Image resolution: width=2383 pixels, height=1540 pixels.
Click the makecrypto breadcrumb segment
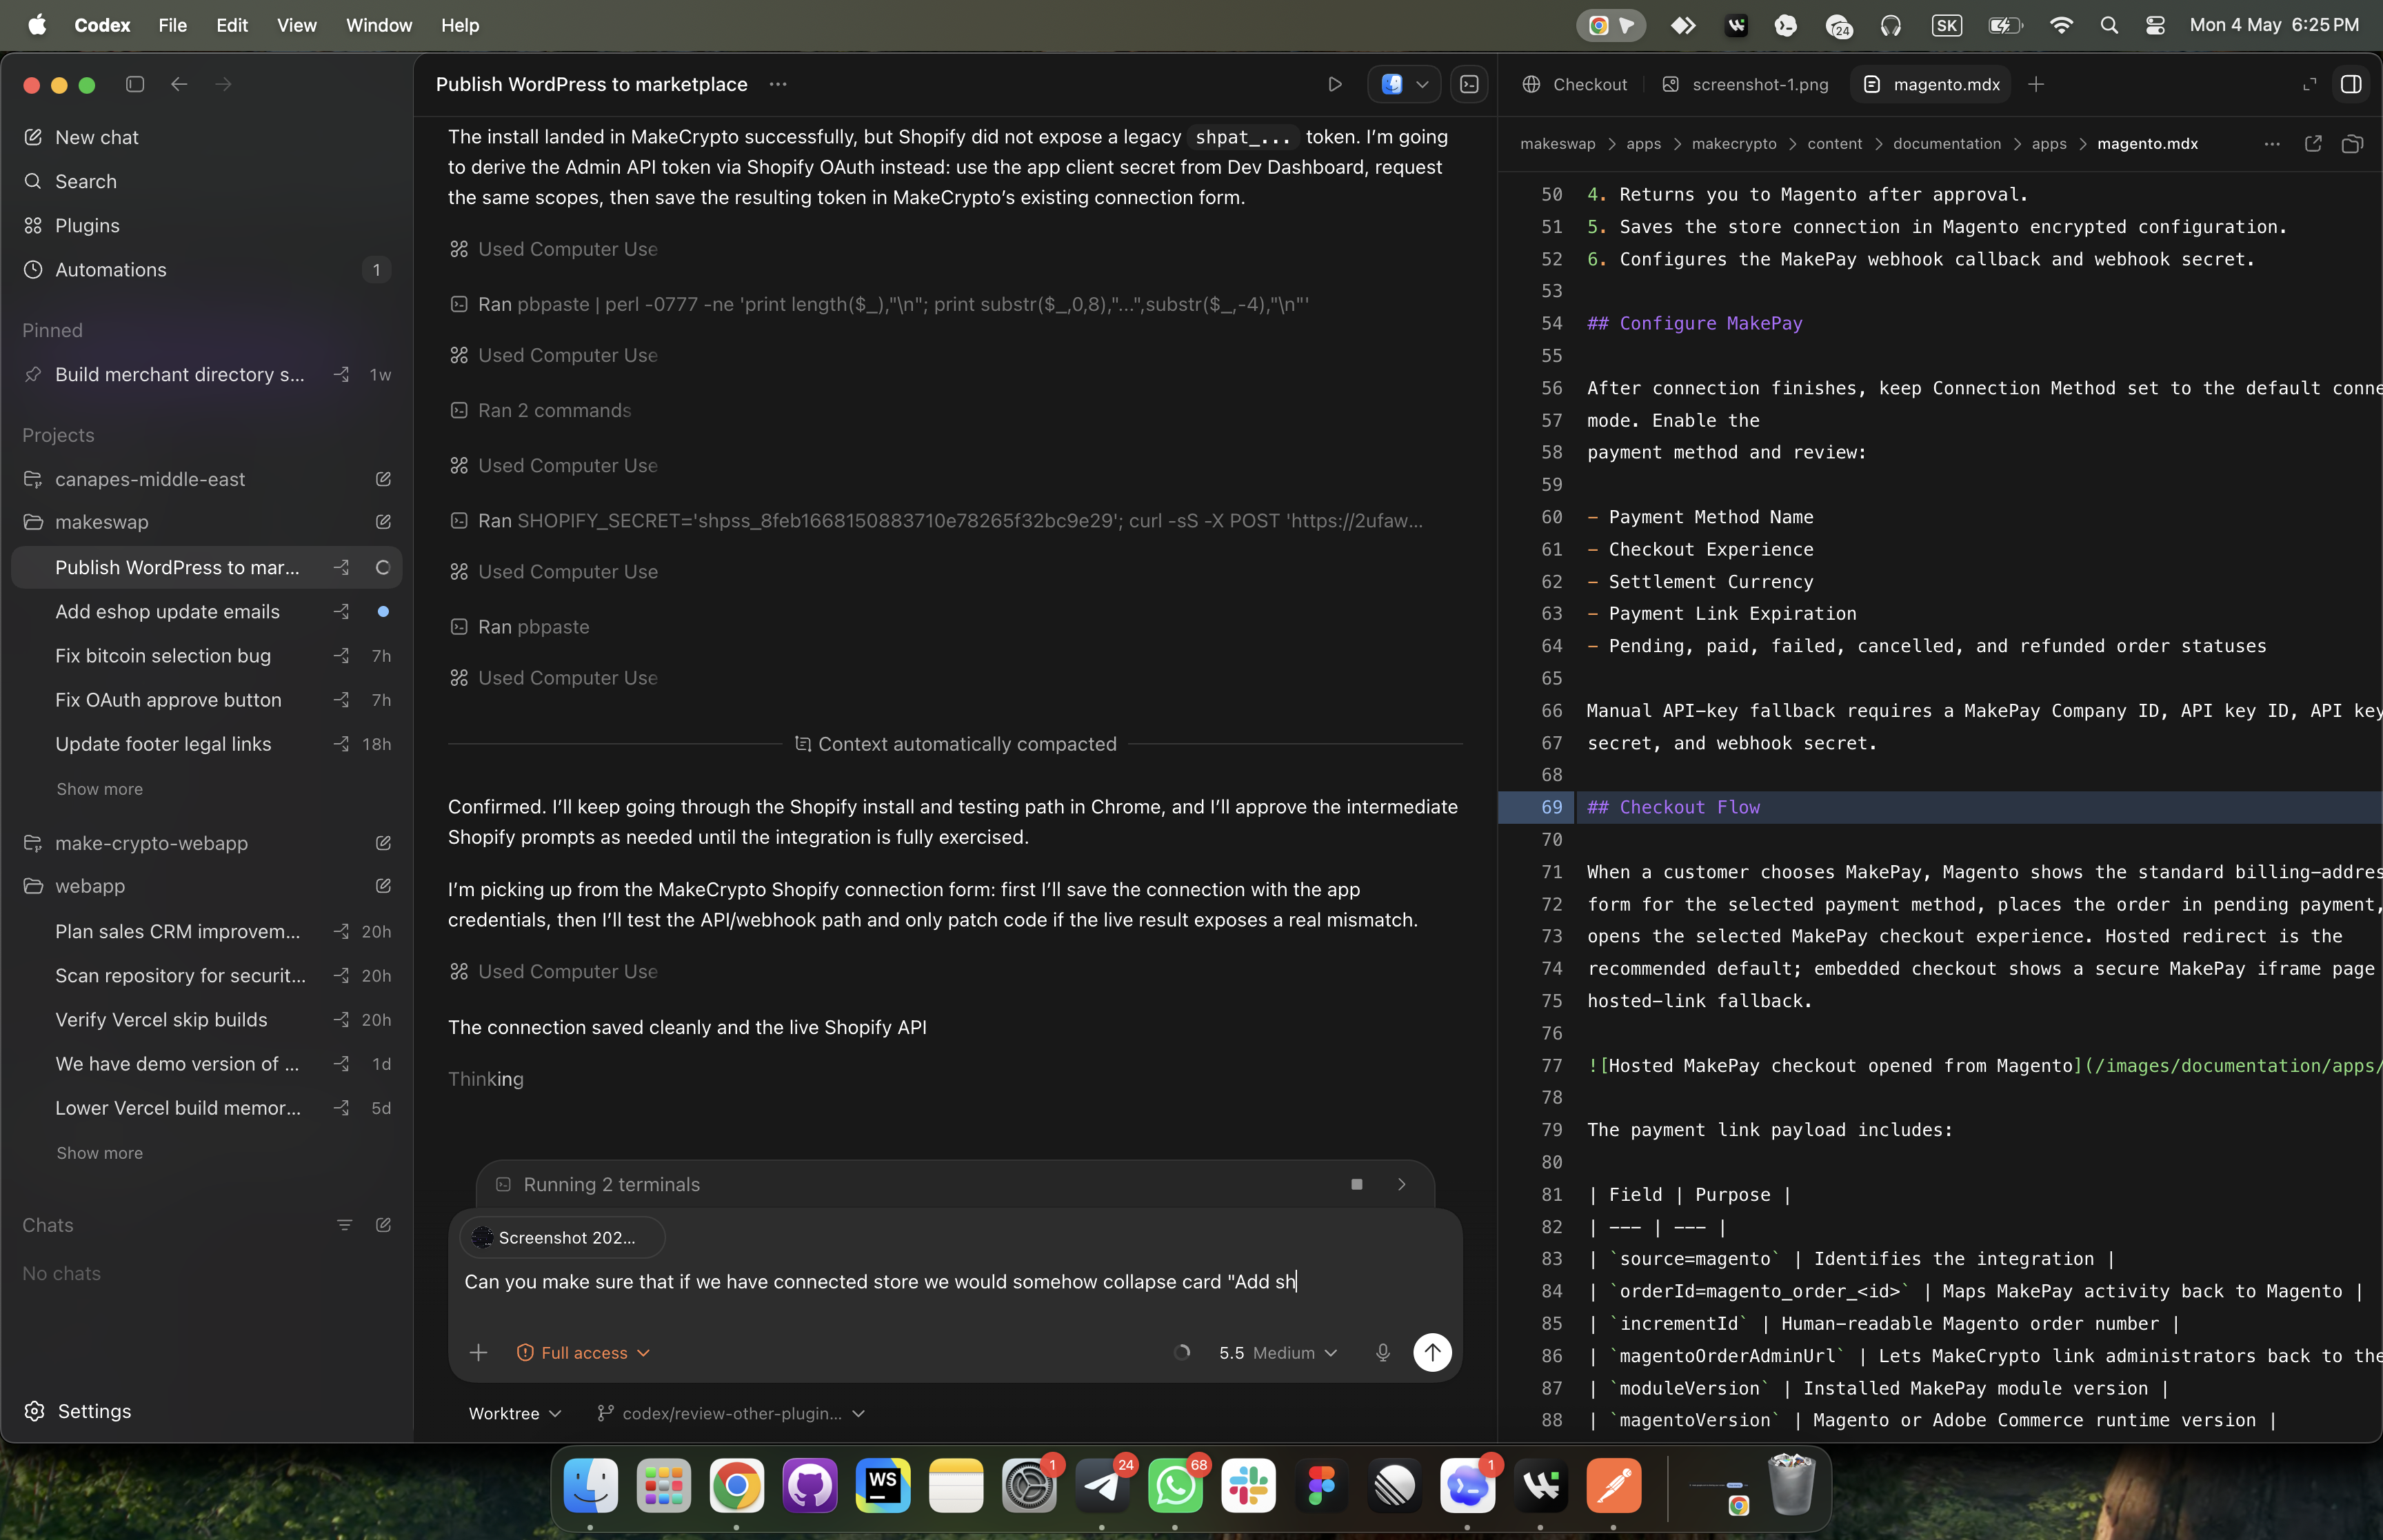(1734, 144)
